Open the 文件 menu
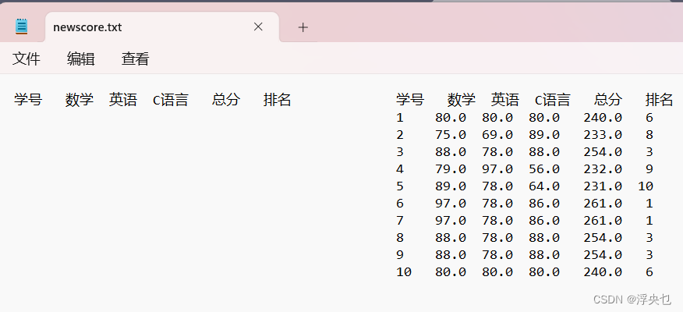Image resolution: width=683 pixels, height=312 pixels. [27, 58]
